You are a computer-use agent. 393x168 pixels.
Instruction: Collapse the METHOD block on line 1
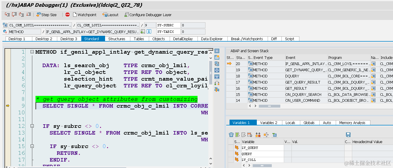[32, 52]
